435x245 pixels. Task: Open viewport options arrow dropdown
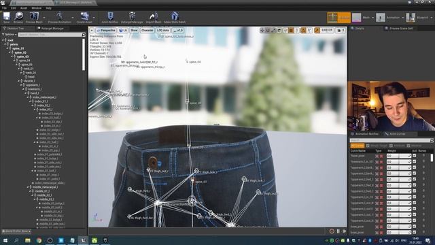coord(92,30)
